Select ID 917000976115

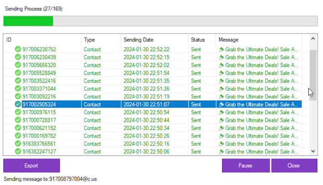coord(39,112)
